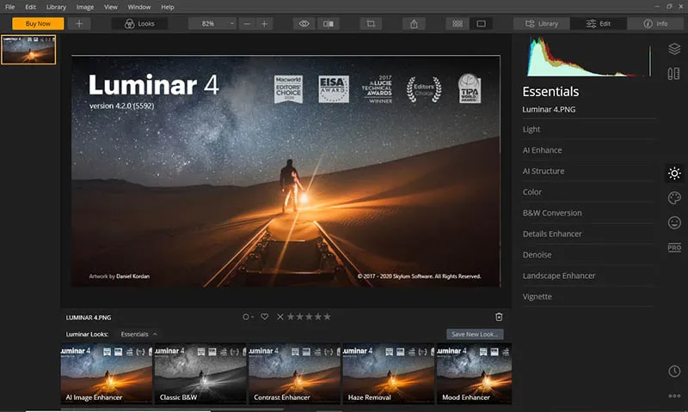Mark image as favorite with heart
This screenshot has width=688, height=412.
tap(265, 317)
